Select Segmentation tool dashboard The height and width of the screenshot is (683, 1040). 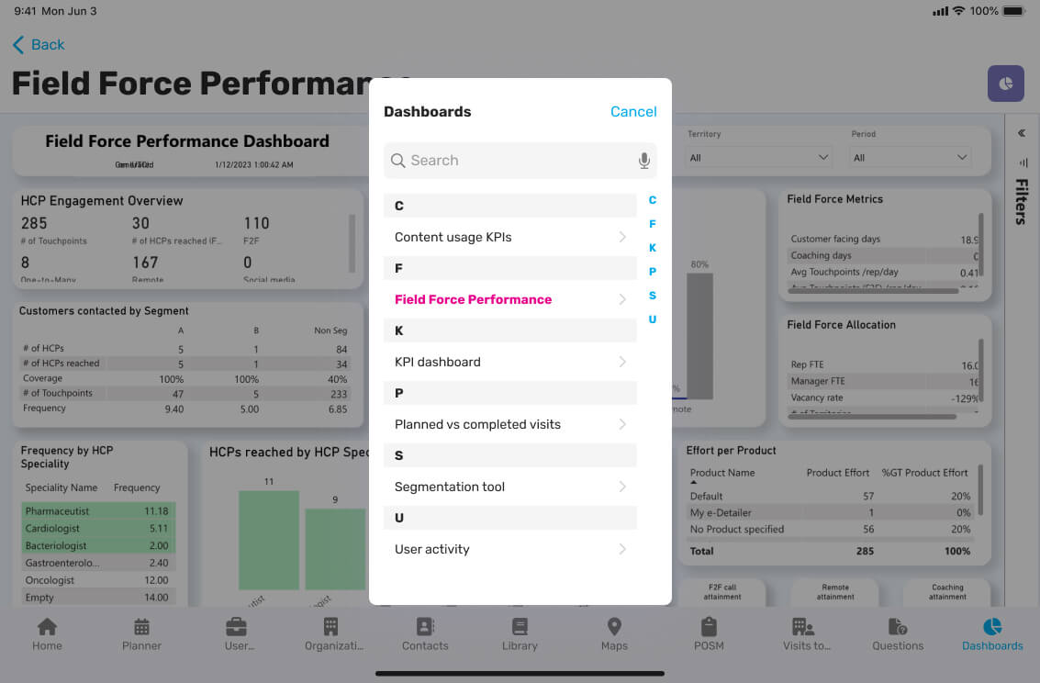click(x=510, y=487)
